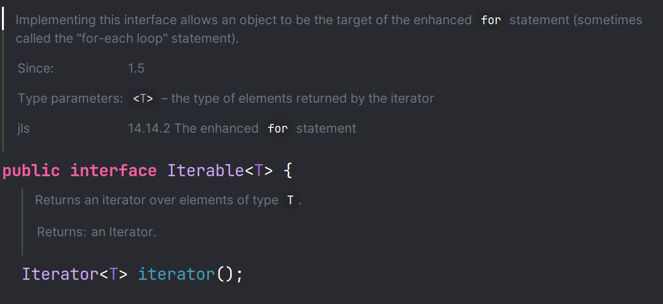Click the iterator method name

tap(176, 274)
